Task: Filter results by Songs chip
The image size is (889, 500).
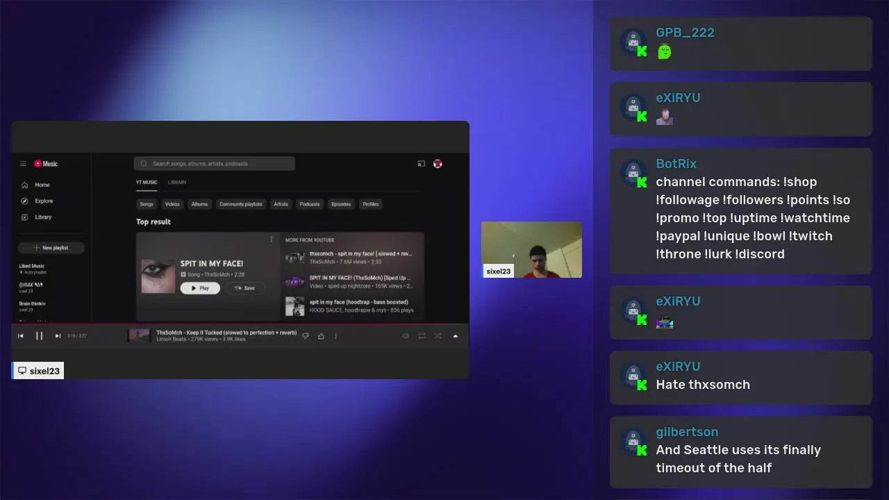Action: tap(147, 204)
